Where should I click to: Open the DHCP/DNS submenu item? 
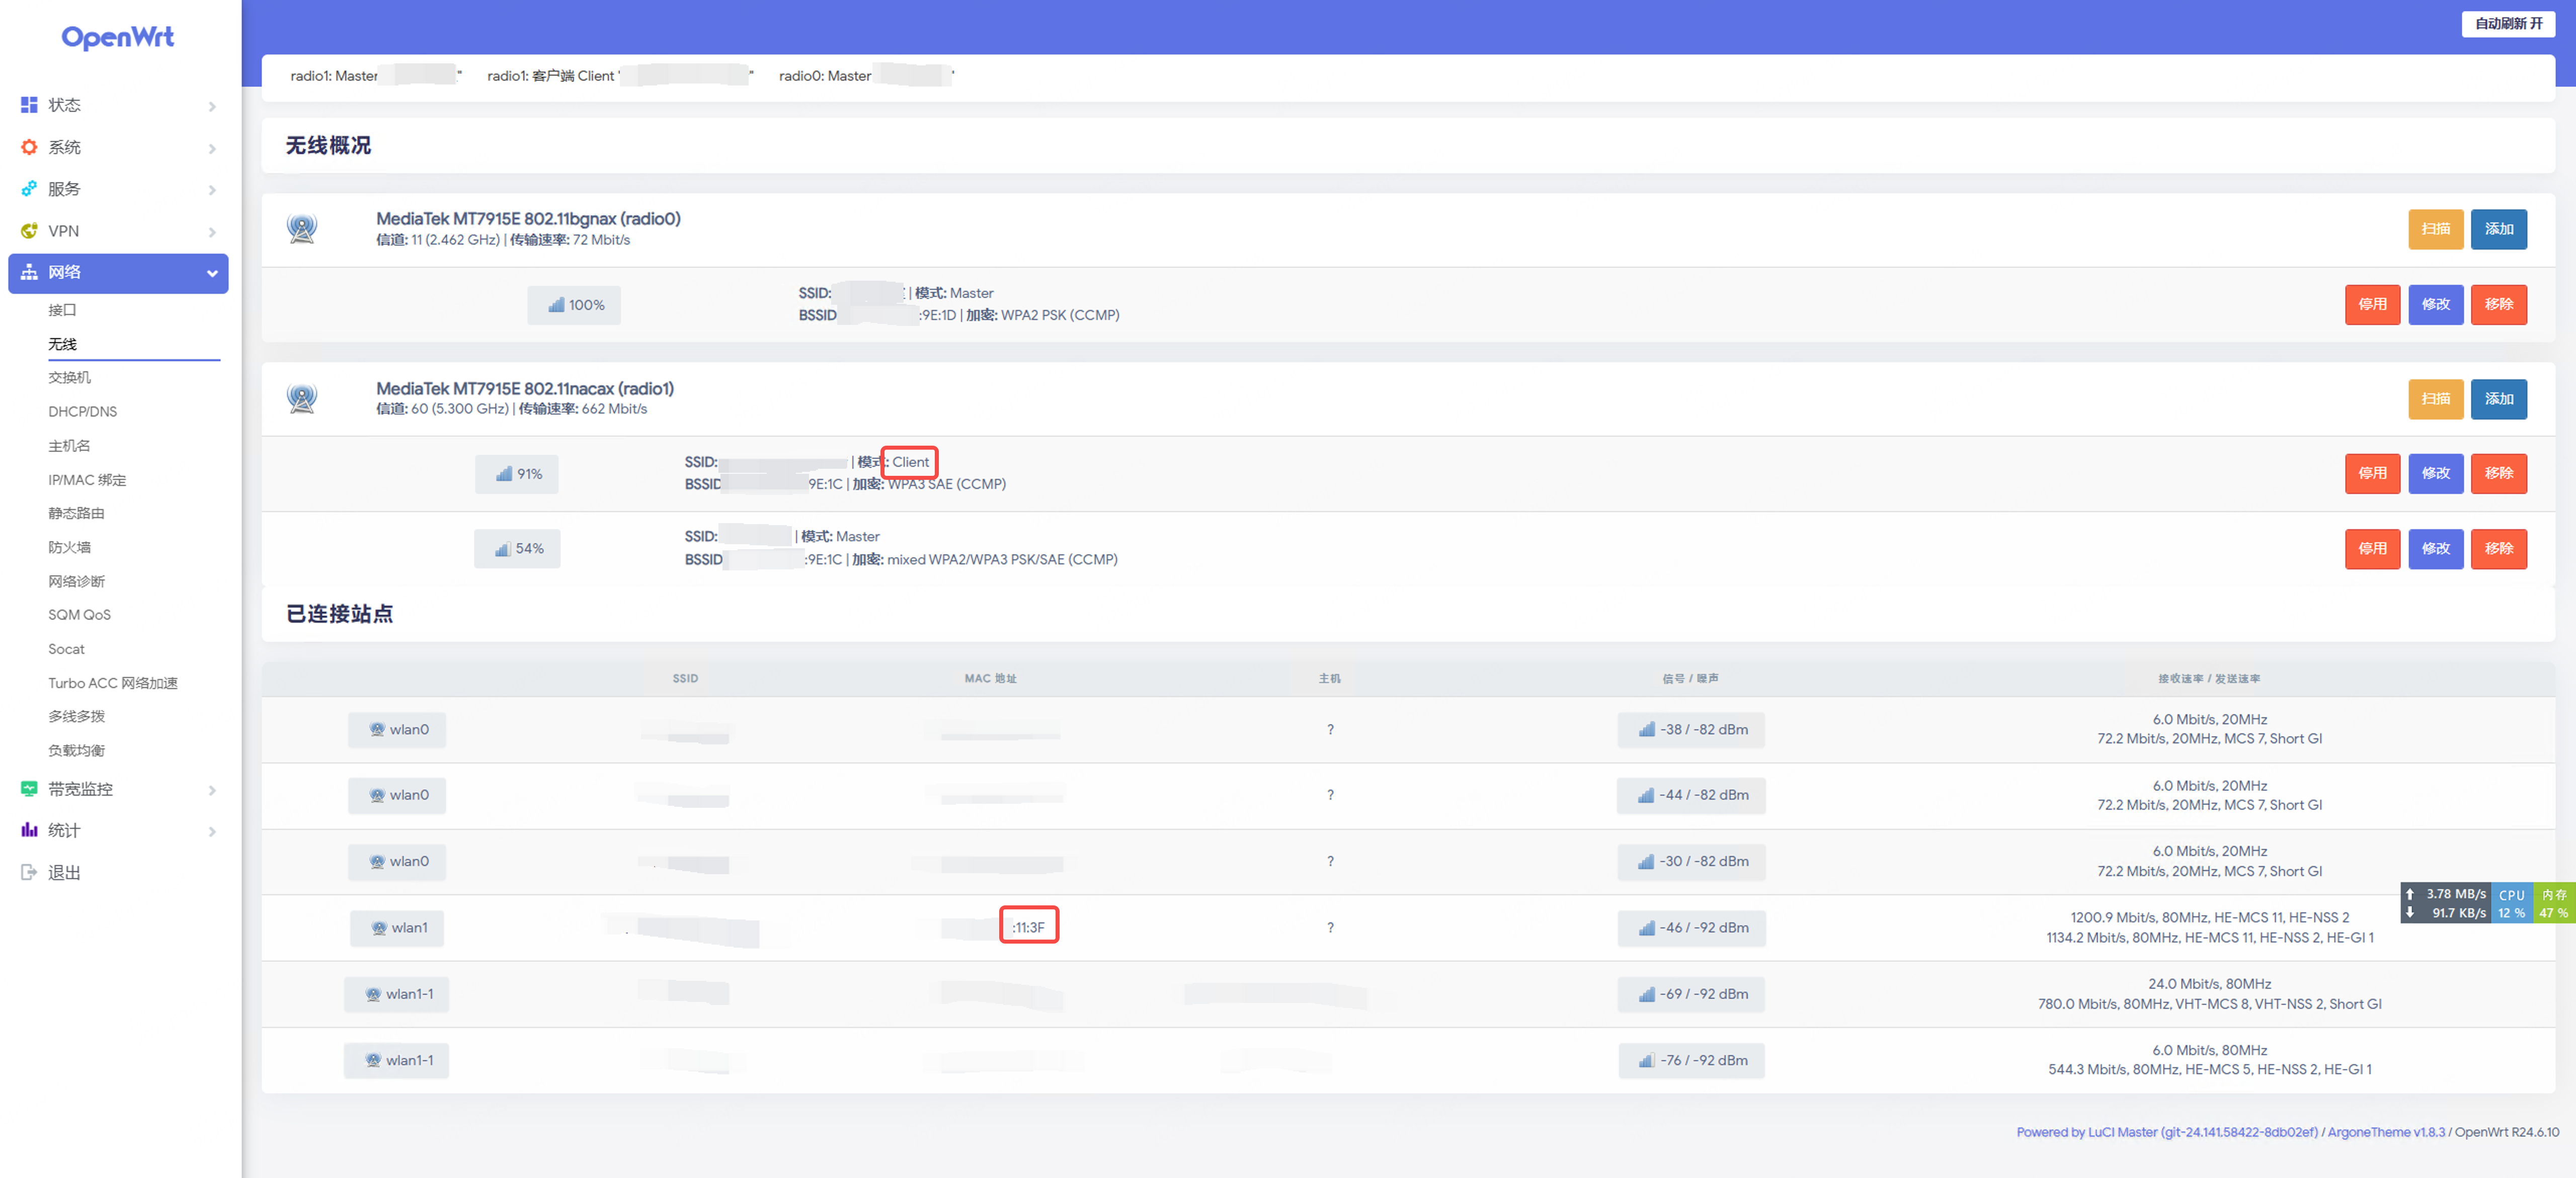point(82,411)
